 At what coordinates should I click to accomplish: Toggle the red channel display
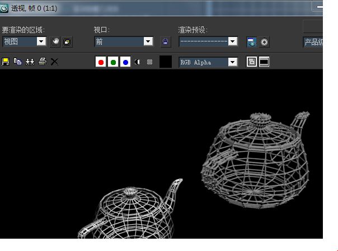(101, 62)
